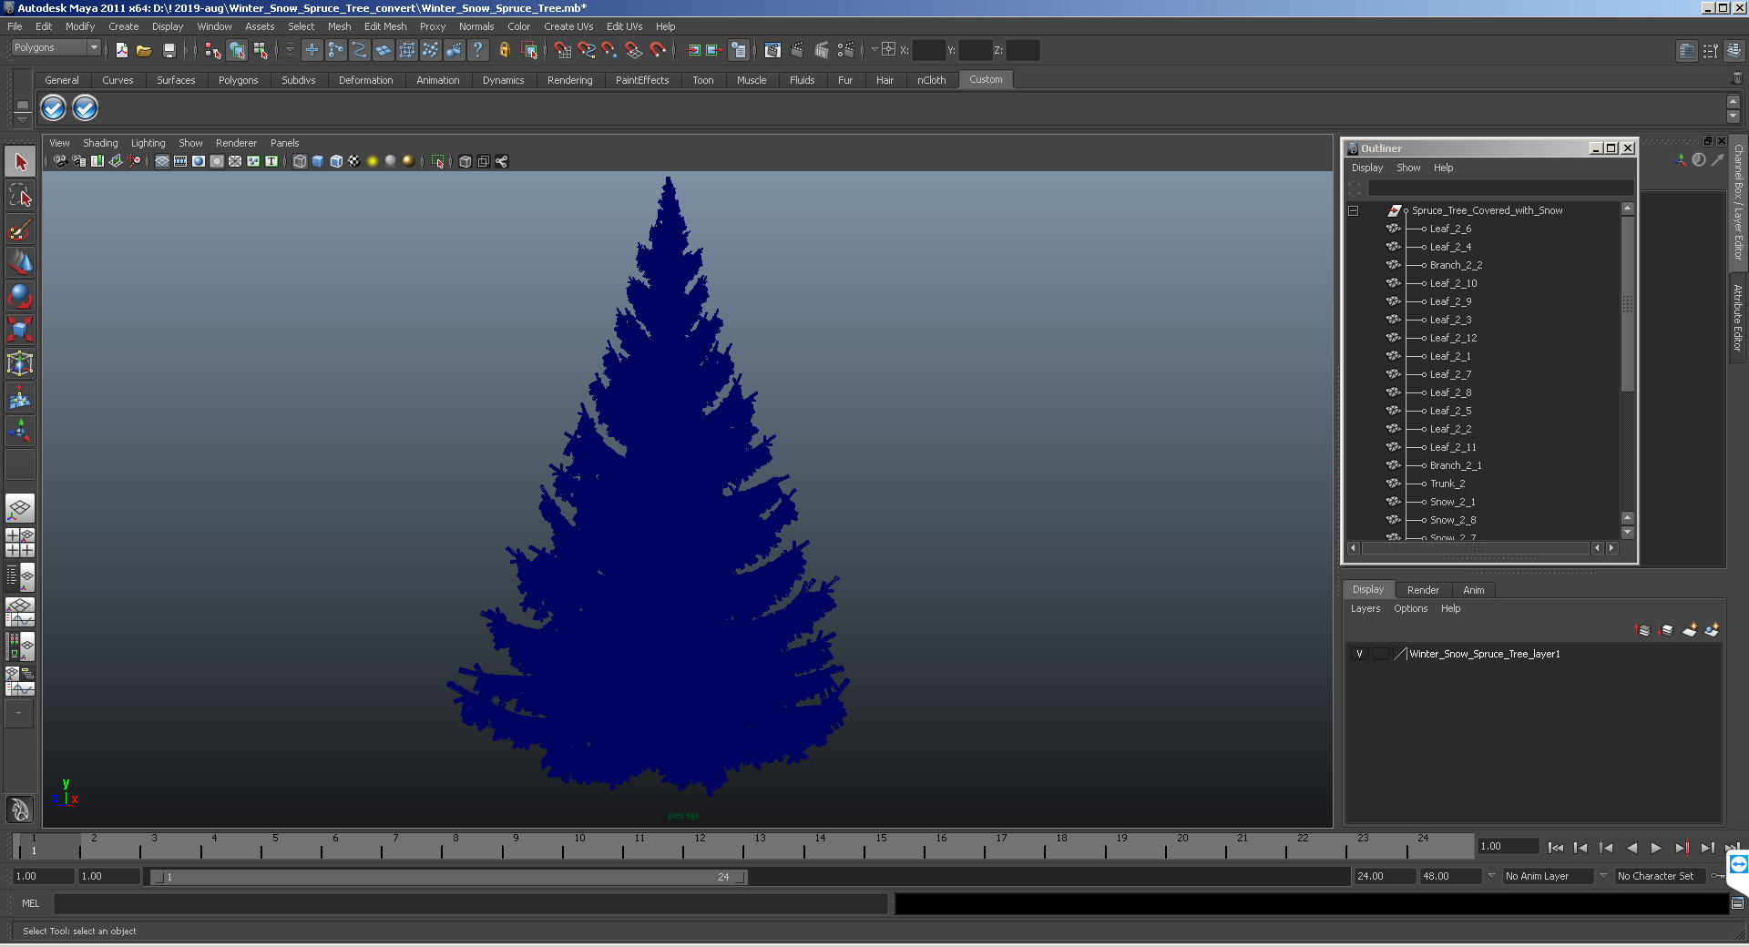Image resolution: width=1749 pixels, height=947 pixels.
Task: Choose the Paint Selection tool
Action: [20, 229]
